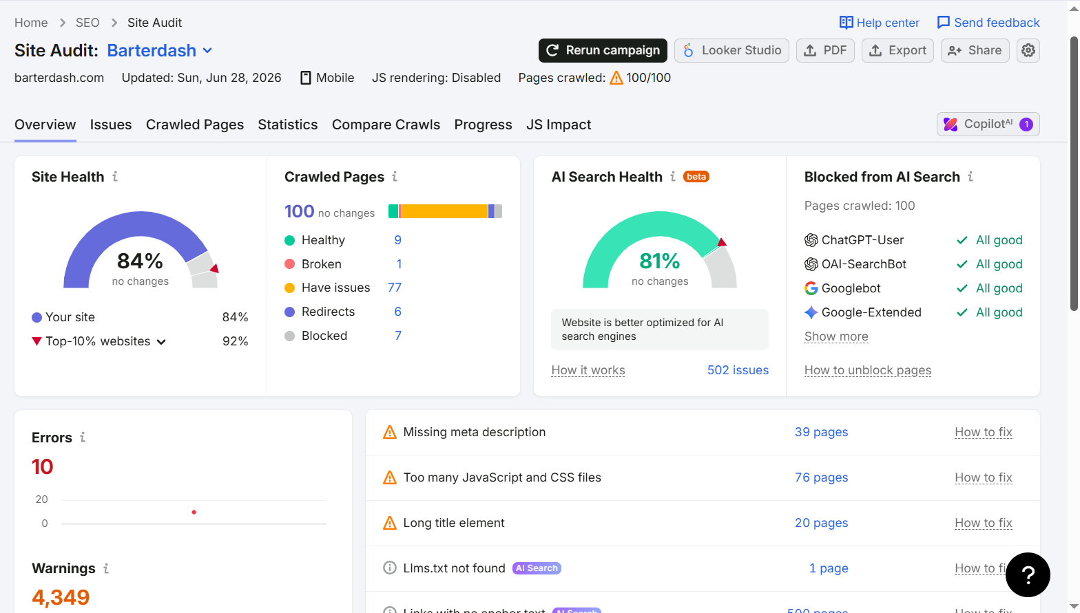Click the pages crawled warning triangle icon

click(616, 78)
